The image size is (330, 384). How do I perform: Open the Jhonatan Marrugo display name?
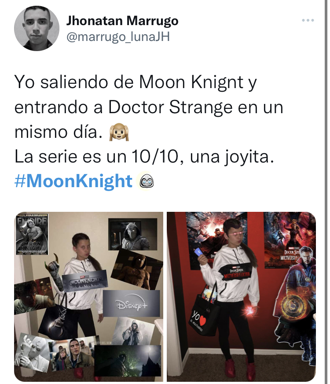click(122, 21)
